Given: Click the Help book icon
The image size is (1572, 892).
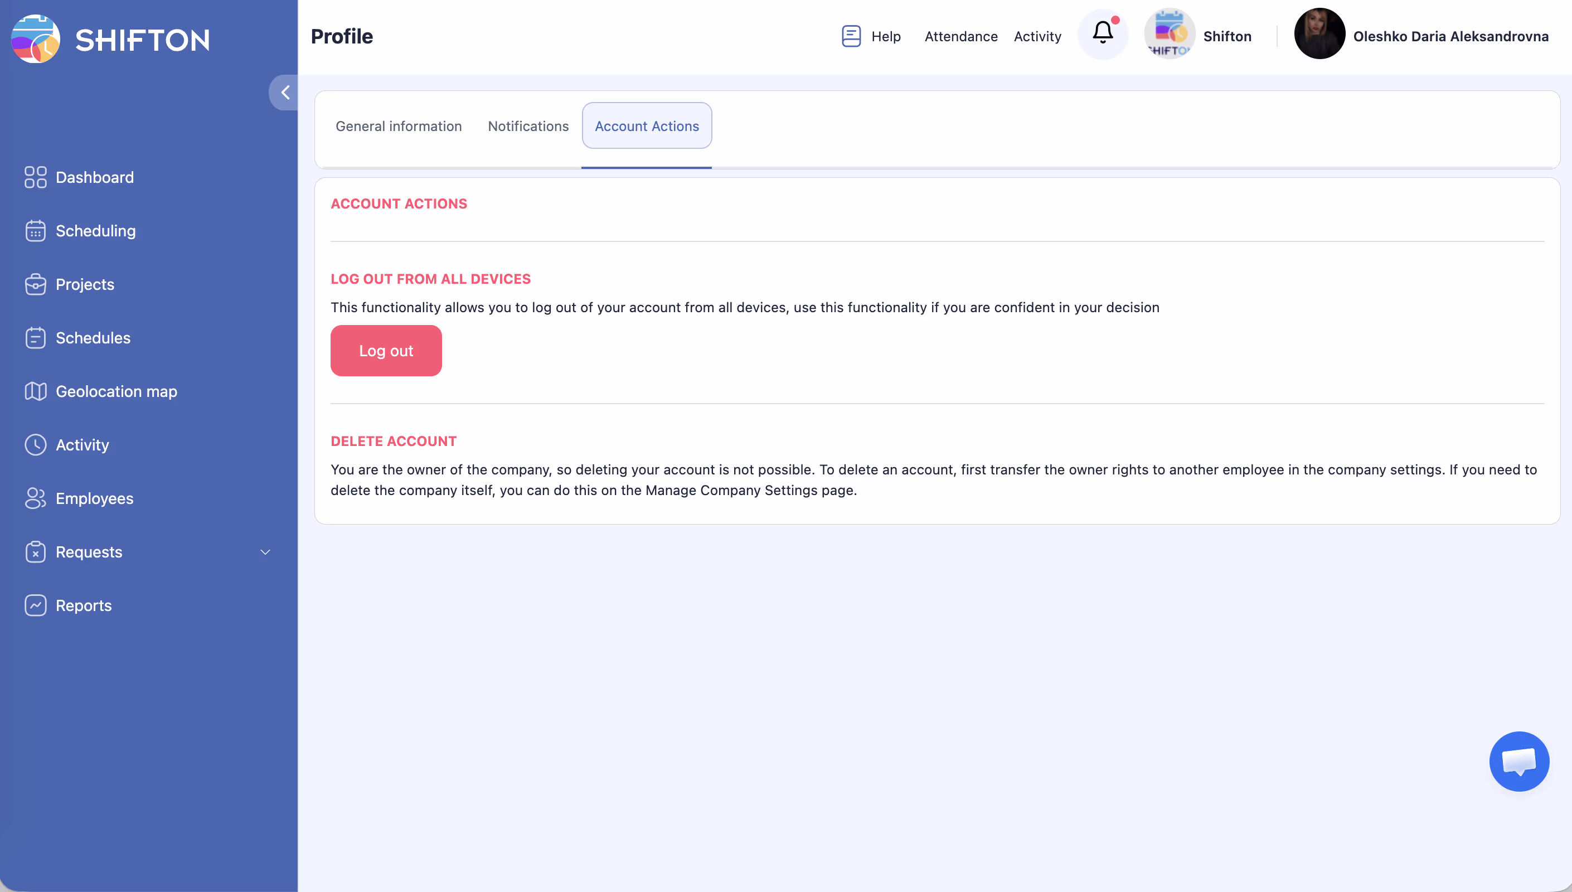Looking at the screenshot, I should (851, 36).
